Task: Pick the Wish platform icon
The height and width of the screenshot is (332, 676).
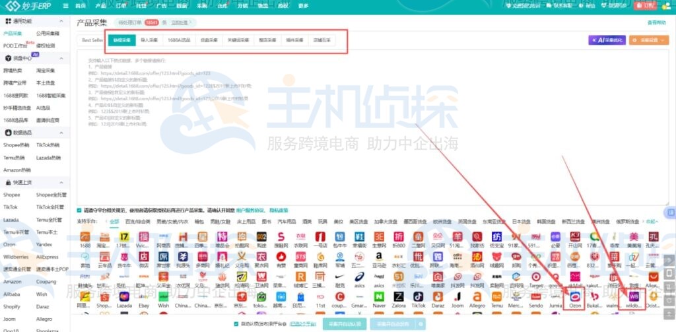Action: (164, 296)
